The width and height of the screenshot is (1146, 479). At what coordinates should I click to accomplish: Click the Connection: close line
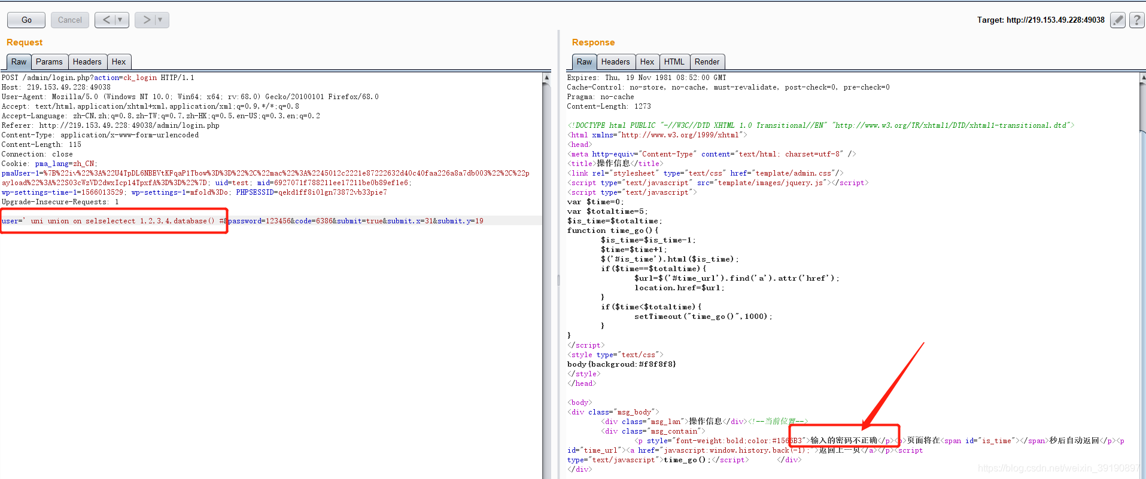tap(37, 154)
